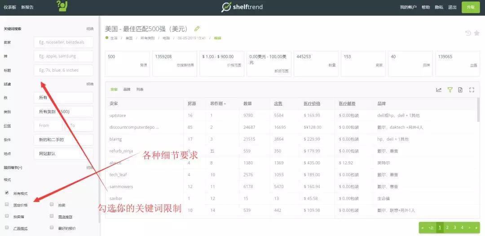This screenshot has height=236, width=485.
Task: Expand table to fullscreen icon
Action: coord(472,90)
